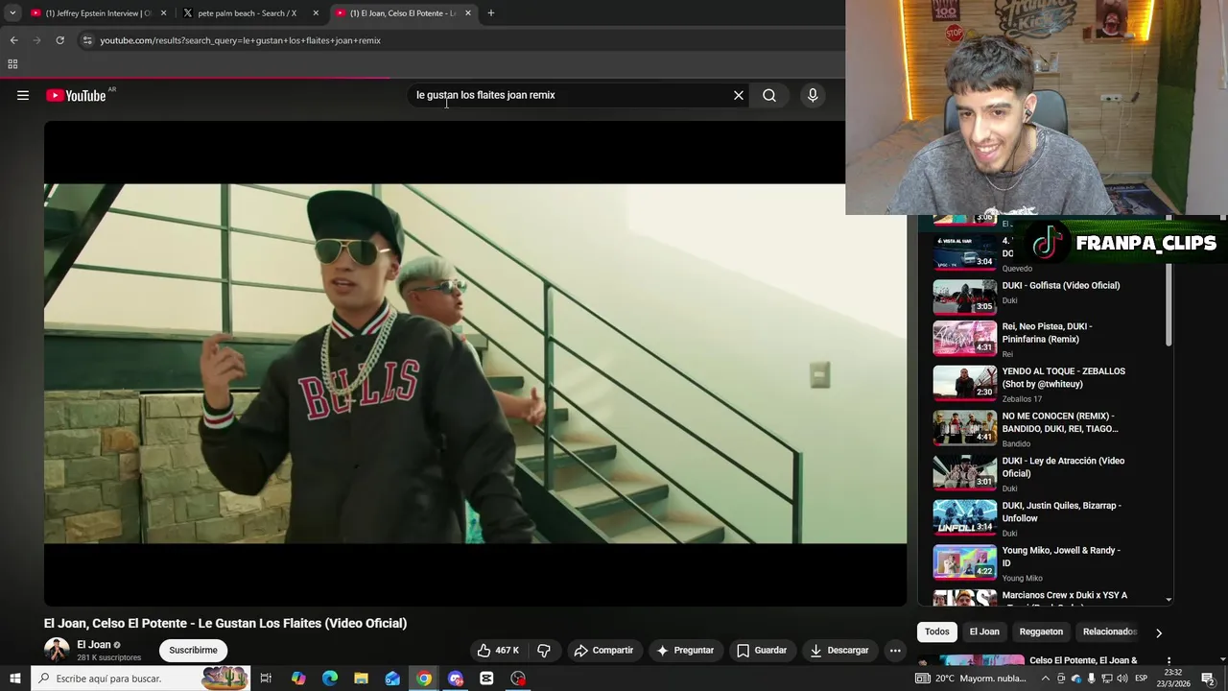Click the Windows taskbar search box
This screenshot has height=691, width=1228.
[x=141, y=679]
